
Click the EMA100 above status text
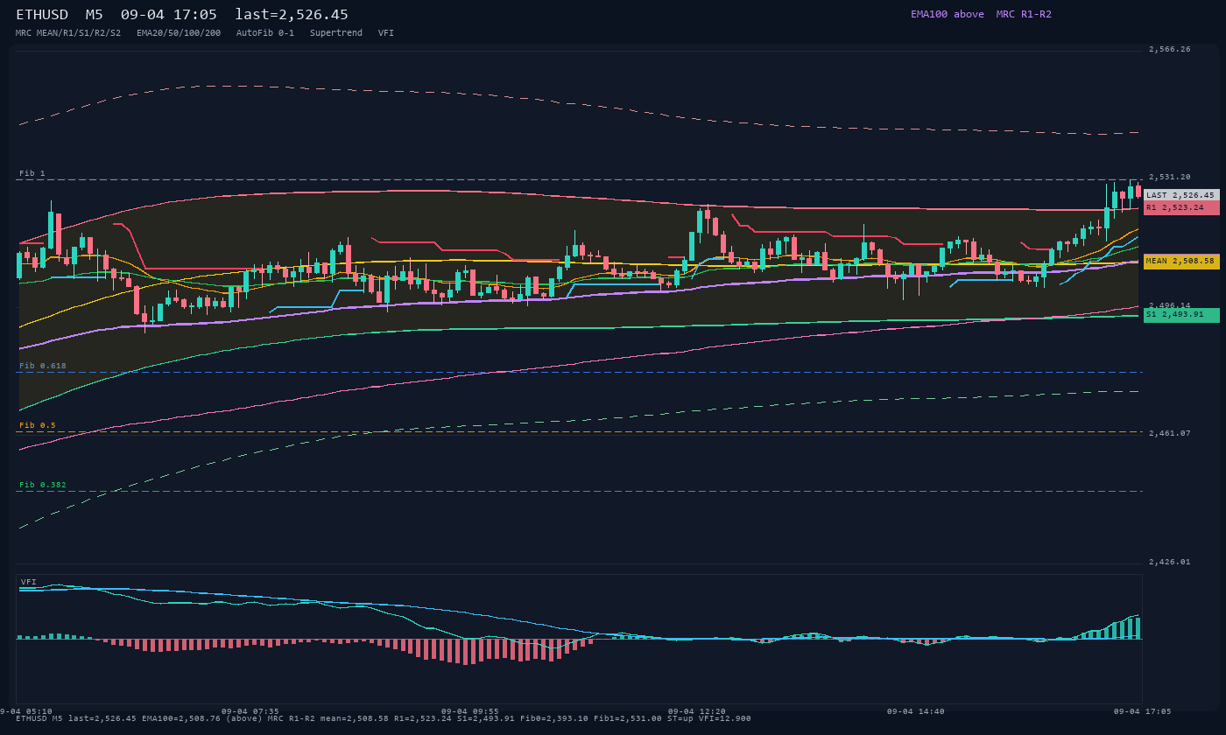pos(948,14)
